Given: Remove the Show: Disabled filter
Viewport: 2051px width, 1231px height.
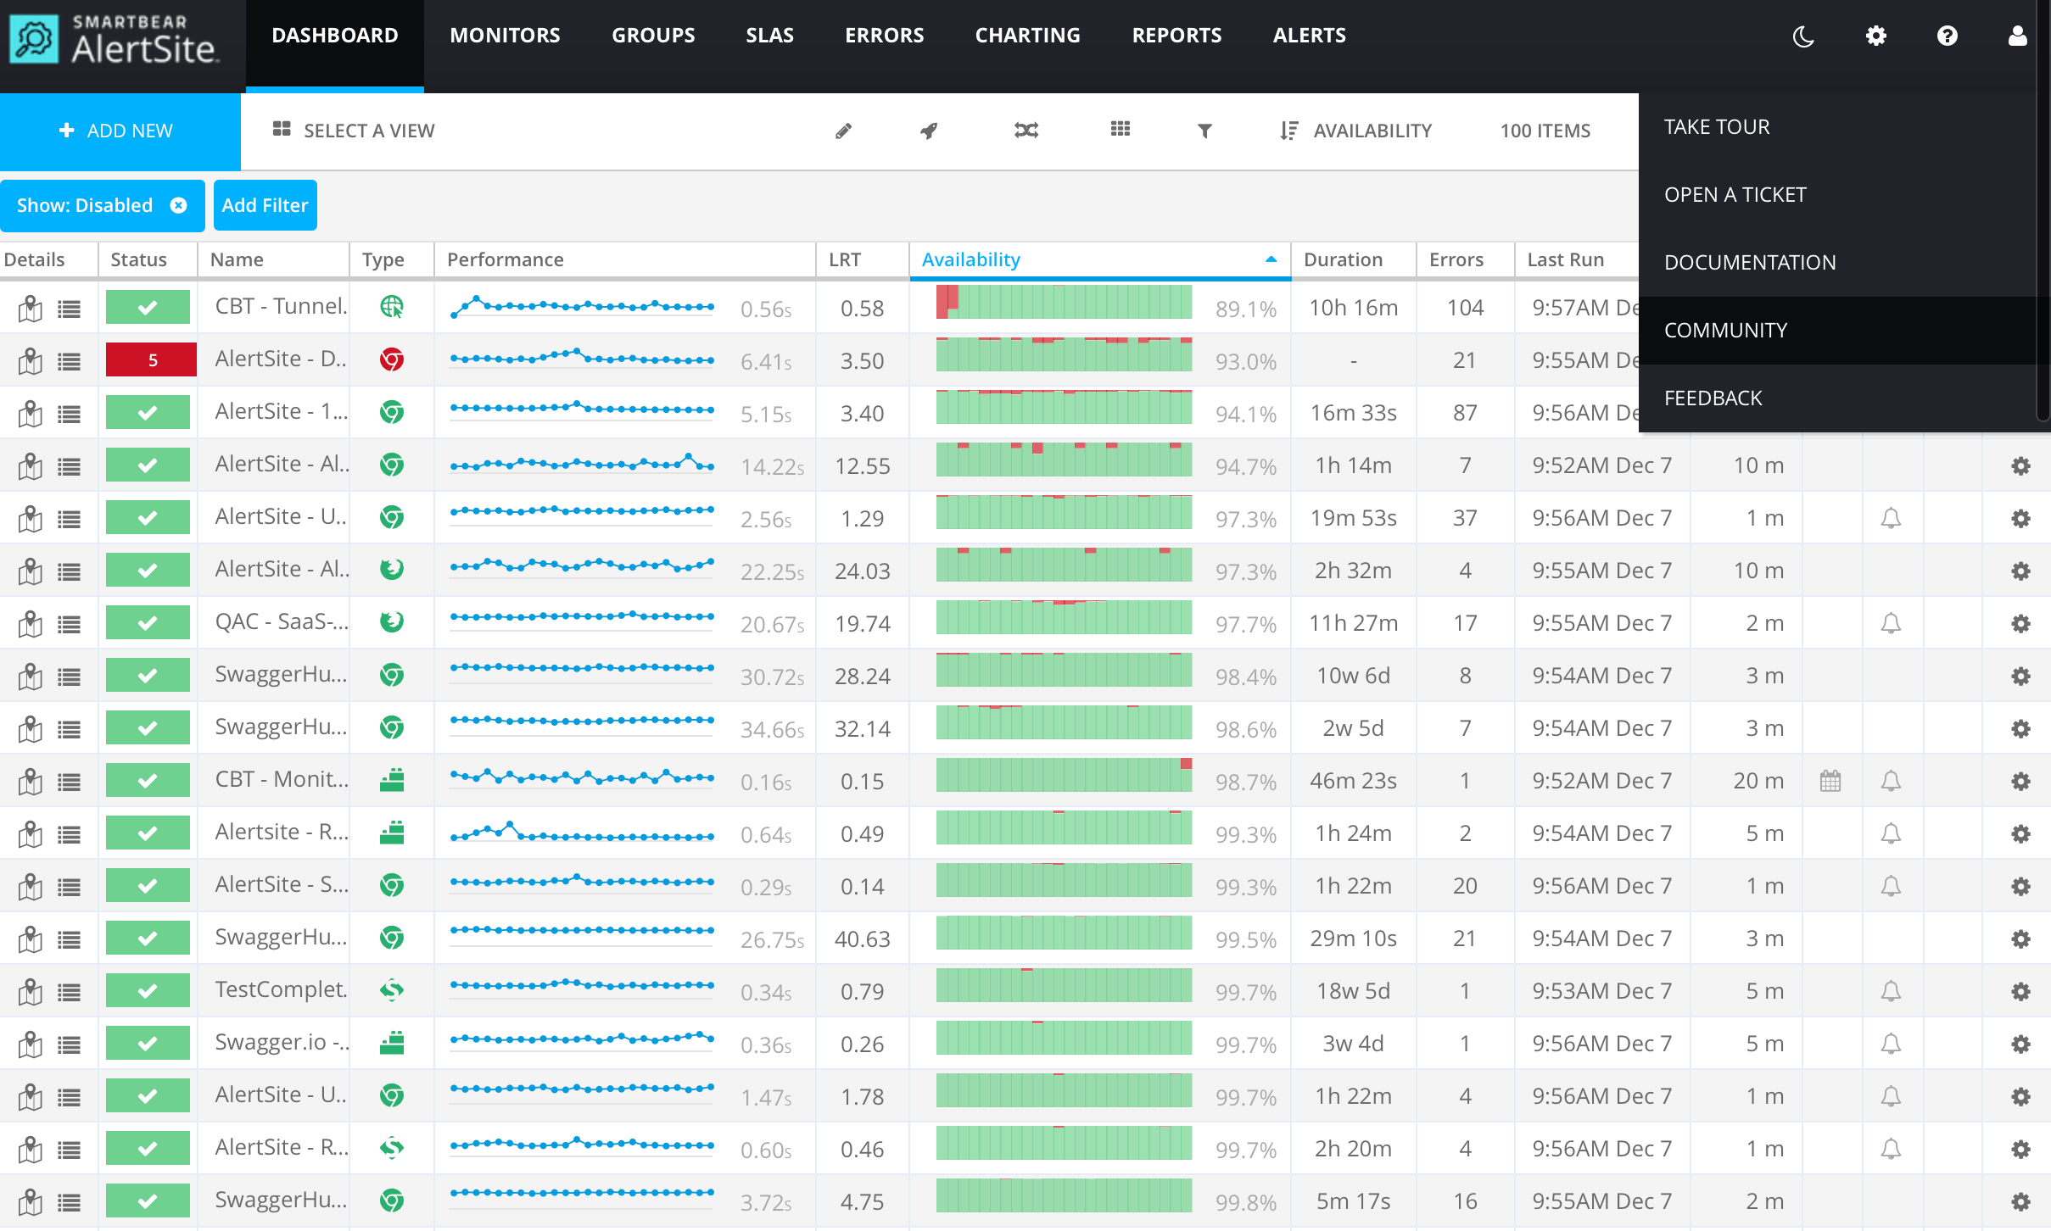Looking at the screenshot, I should tap(178, 205).
